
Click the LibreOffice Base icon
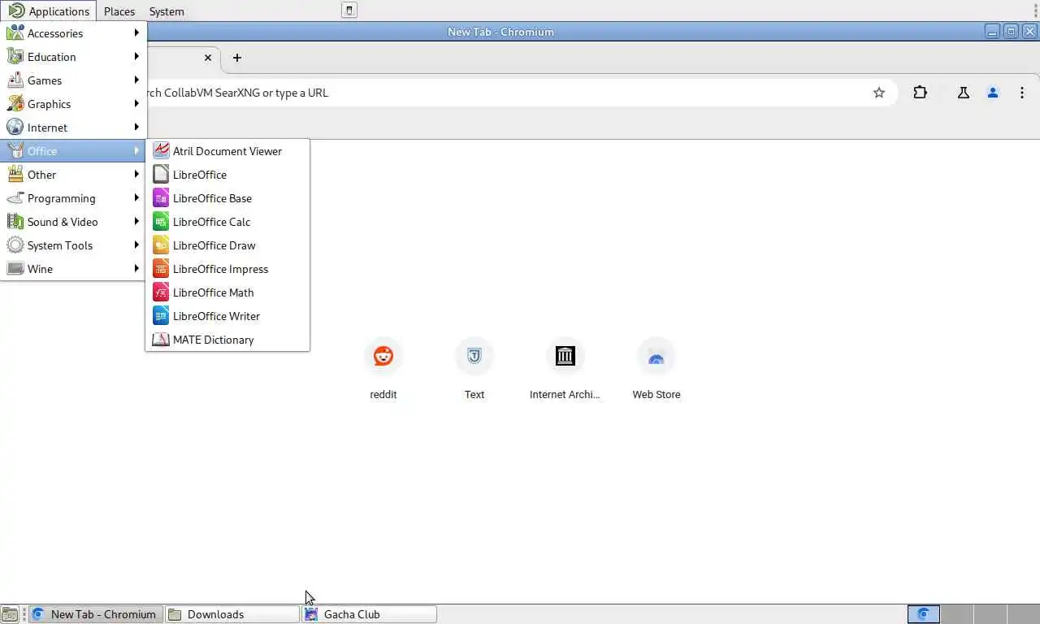pyautogui.click(x=161, y=198)
